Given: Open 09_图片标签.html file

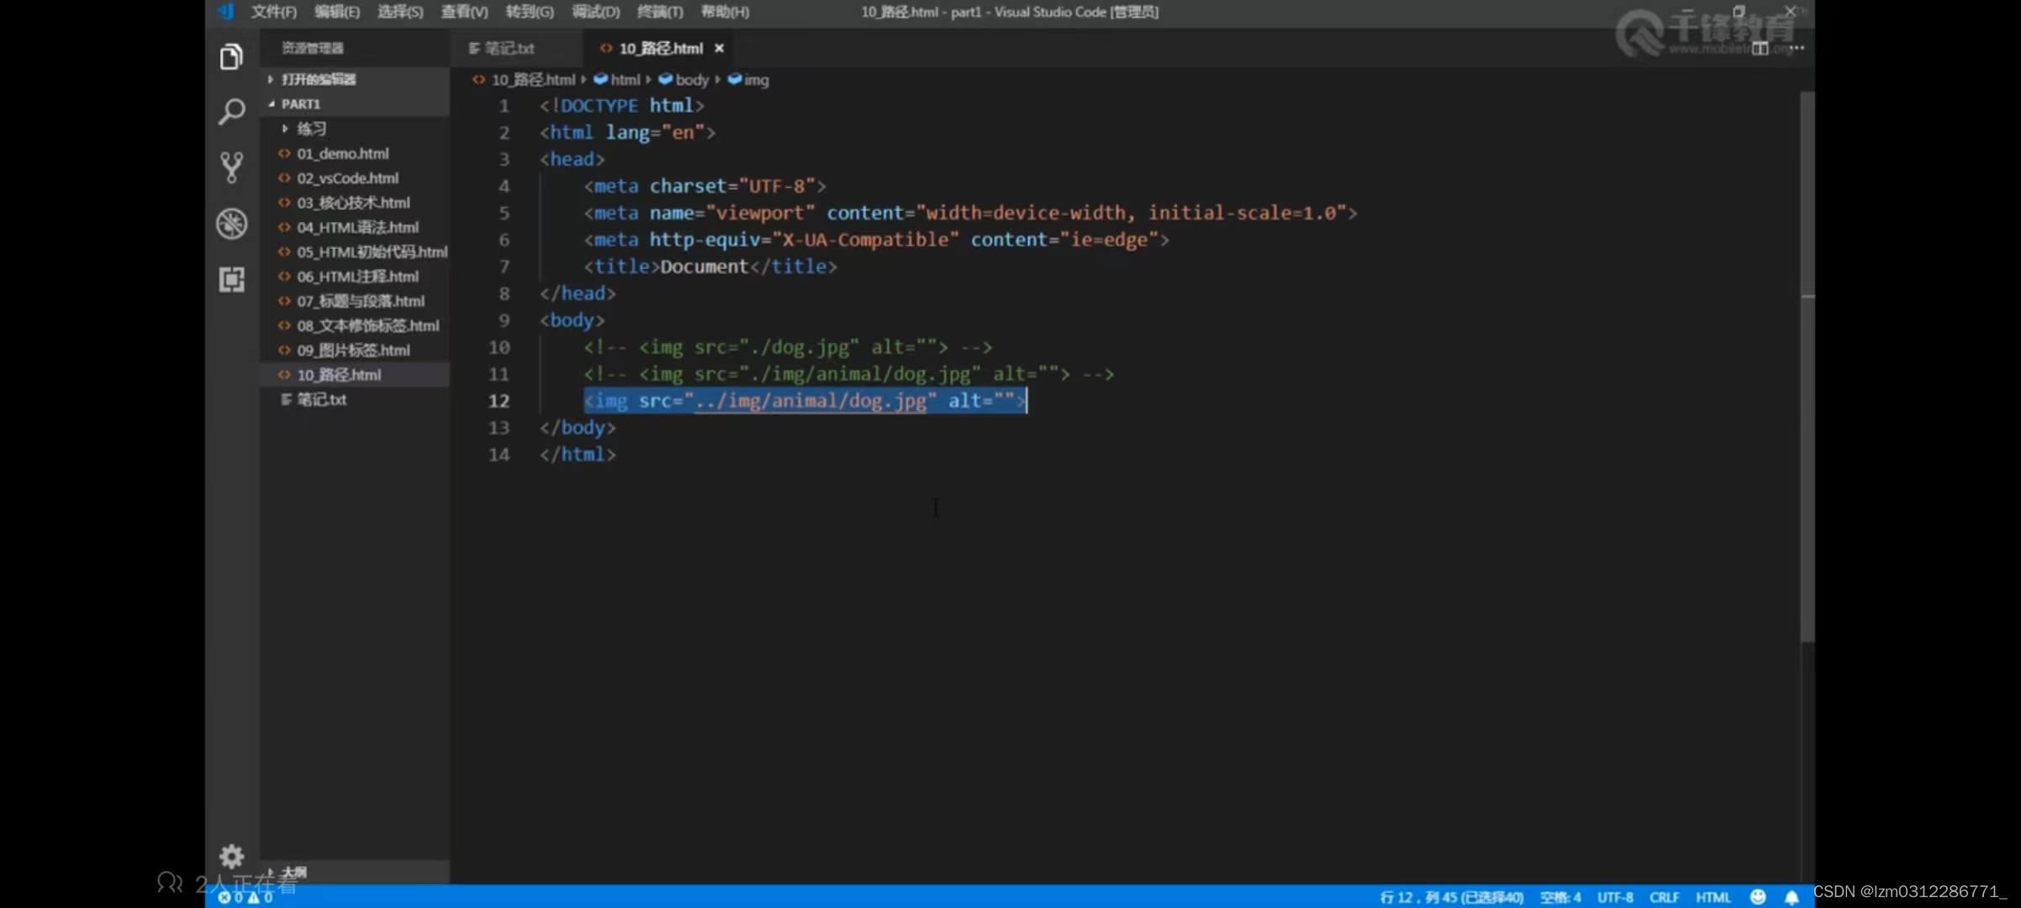Looking at the screenshot, I should (353, 351).
